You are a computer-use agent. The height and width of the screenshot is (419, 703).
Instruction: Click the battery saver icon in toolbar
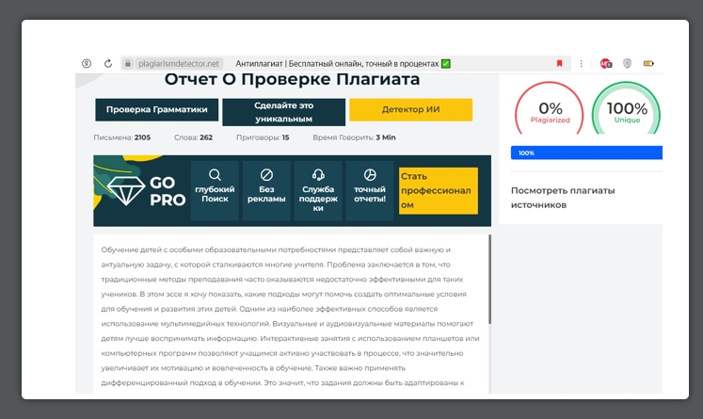click(x=648, y=64)
